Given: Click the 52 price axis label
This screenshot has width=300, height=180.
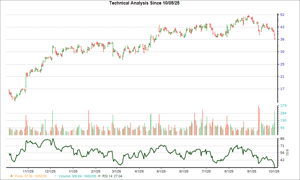Looking at the screenshot, I should click(x=282, y=15).
